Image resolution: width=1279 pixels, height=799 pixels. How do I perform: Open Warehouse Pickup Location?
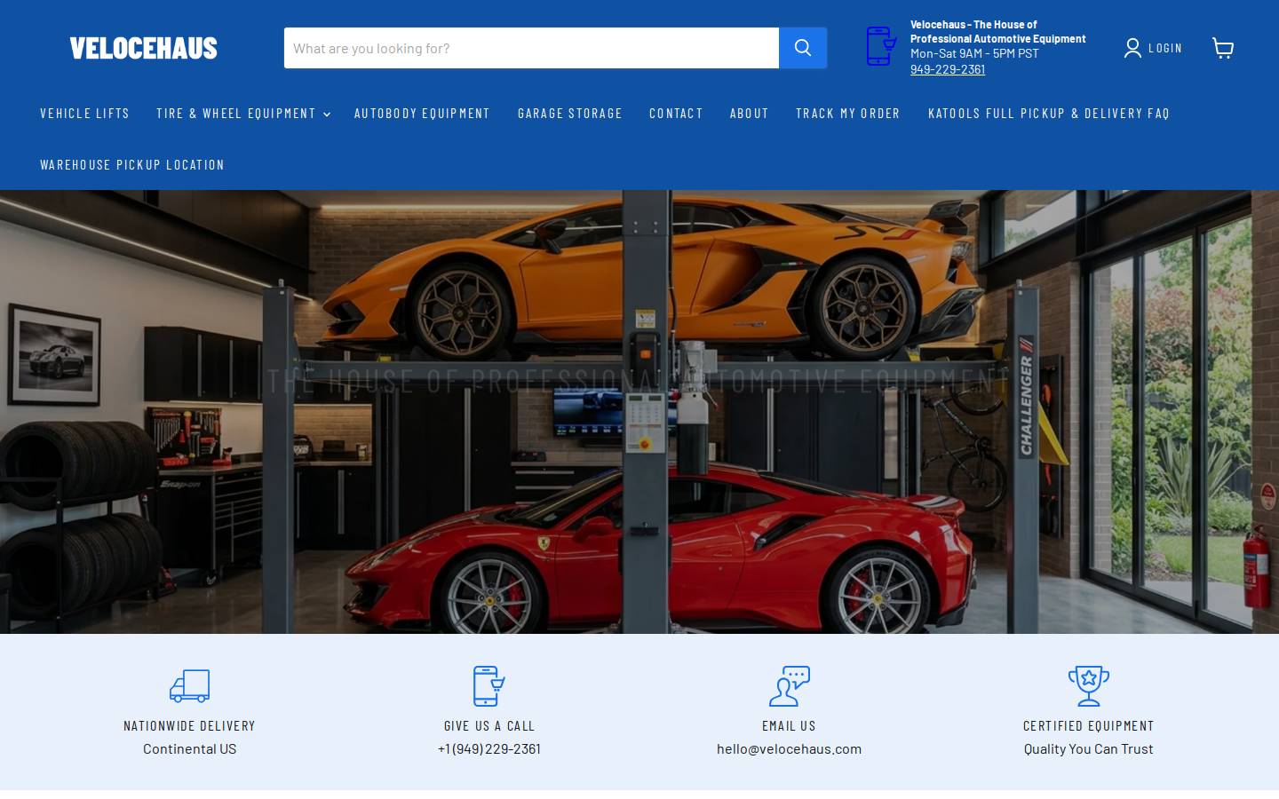(x=132, y=164)
